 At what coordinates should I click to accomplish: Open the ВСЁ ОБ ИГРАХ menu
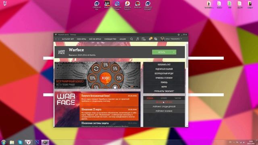click(x=95, y=39)
